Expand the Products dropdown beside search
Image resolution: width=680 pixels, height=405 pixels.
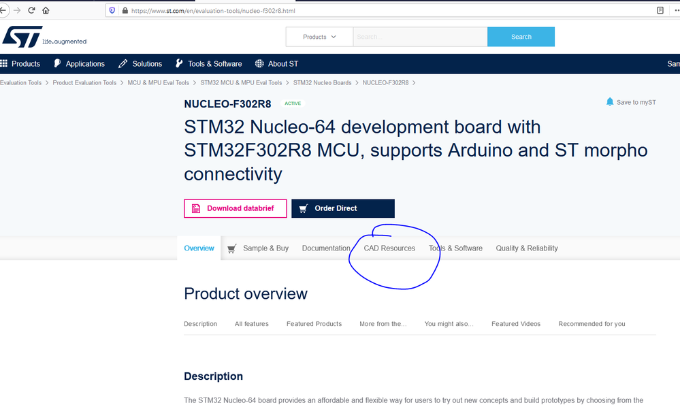click(319, 37)
